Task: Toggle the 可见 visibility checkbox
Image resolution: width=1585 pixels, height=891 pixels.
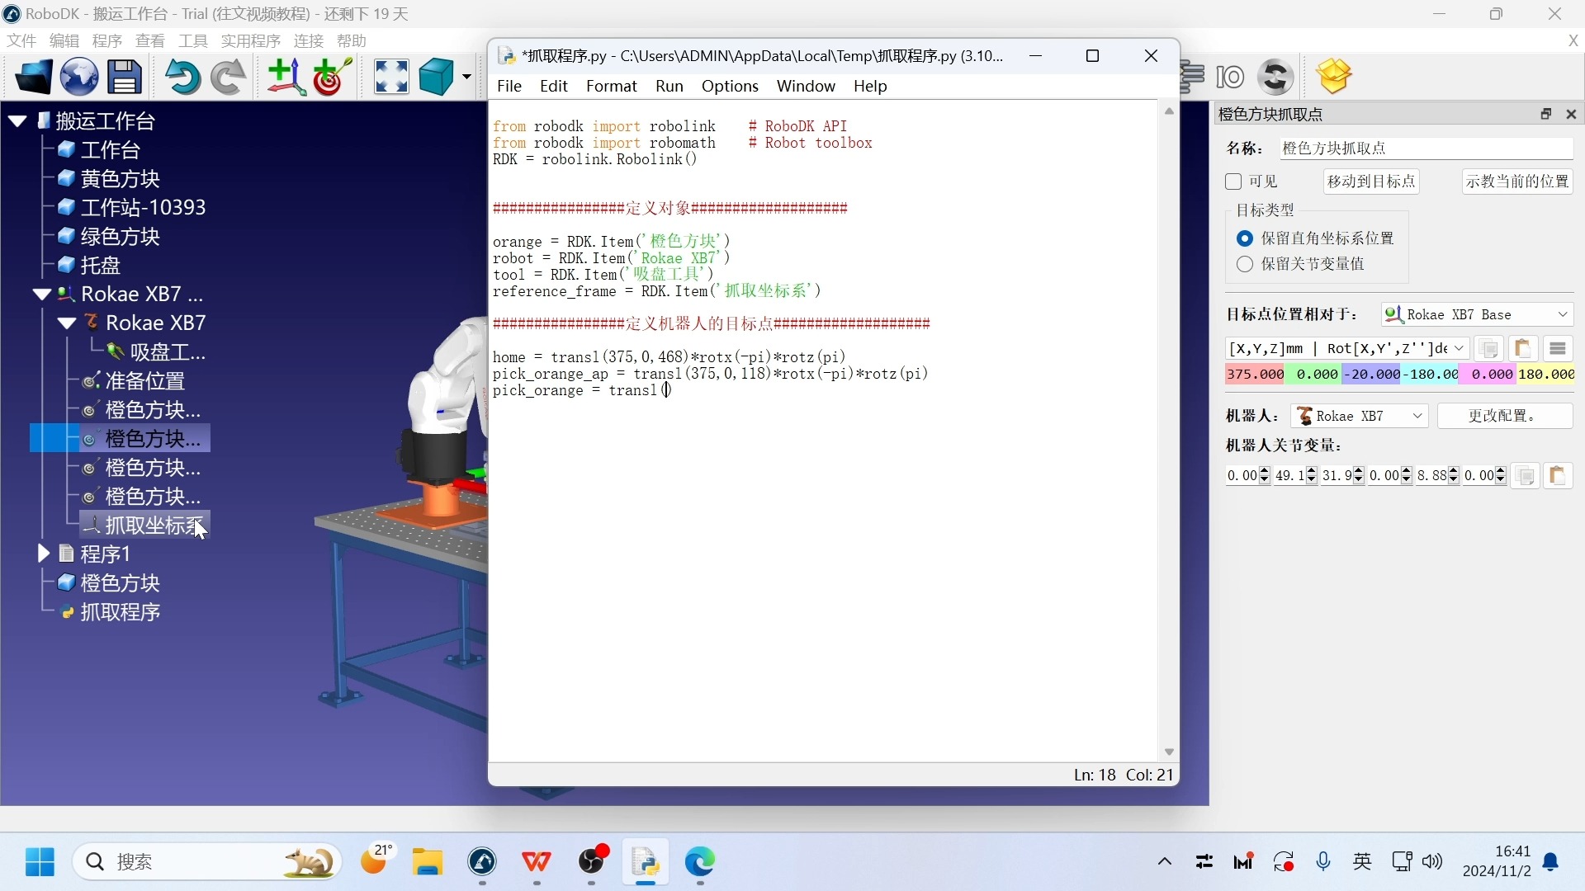Action: click(x=1234, y=181)
